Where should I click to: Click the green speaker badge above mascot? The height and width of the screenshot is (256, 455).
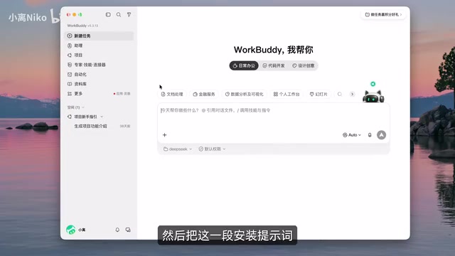(373, 84)
